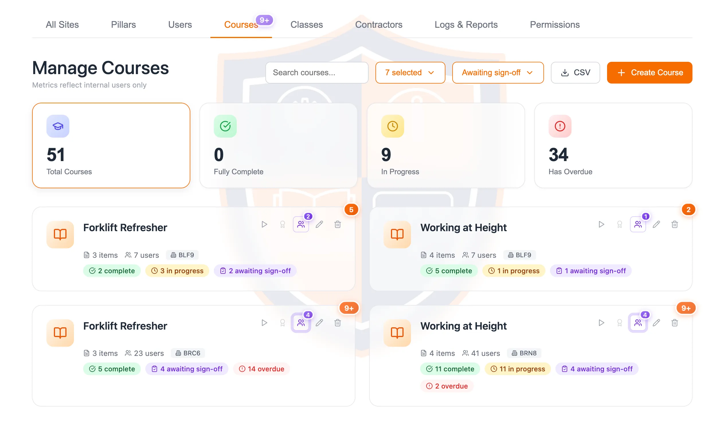Click the 2 overdue pill

tap(447, 386)
